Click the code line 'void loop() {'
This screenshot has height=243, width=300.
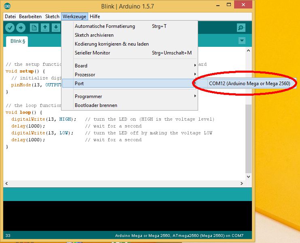pyautogui.click(x=24, y=112)
